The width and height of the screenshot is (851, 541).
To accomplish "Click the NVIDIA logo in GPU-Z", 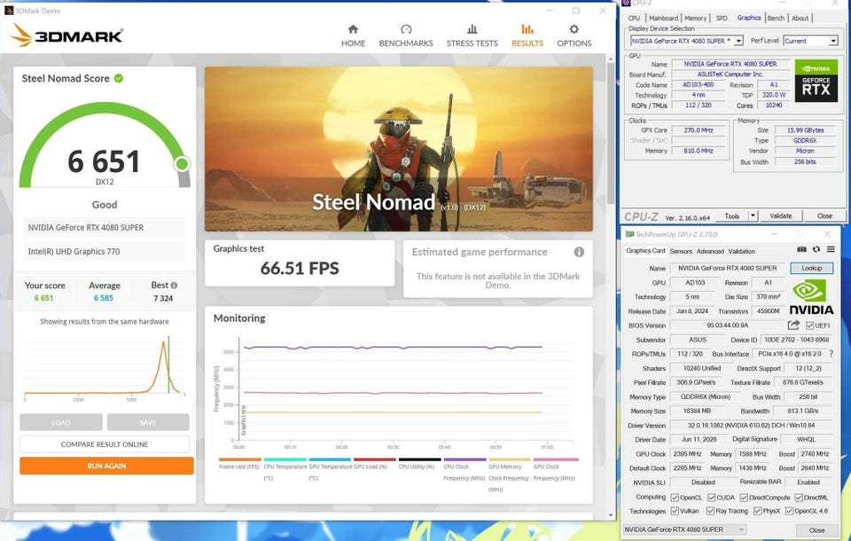I will tap(811, 297).
